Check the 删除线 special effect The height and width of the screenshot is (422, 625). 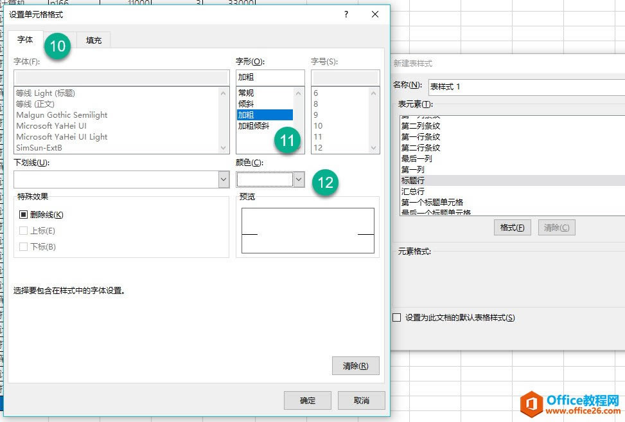(x=24, y=216)
